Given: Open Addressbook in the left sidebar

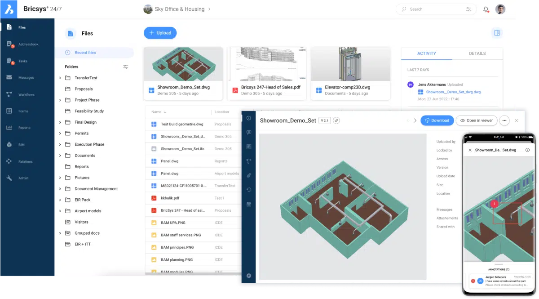Looking at the screenshot, I should 9,44.
